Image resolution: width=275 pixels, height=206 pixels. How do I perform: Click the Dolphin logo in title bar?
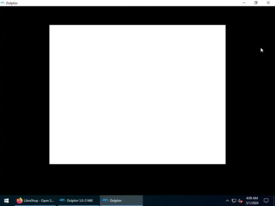(3, 3)
